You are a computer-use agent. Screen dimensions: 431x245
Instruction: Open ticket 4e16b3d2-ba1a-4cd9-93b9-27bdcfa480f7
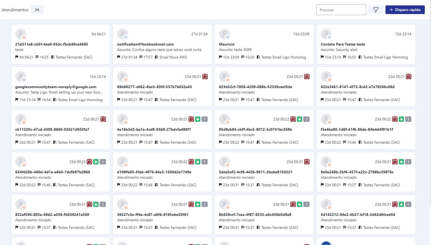coord(154,129)
